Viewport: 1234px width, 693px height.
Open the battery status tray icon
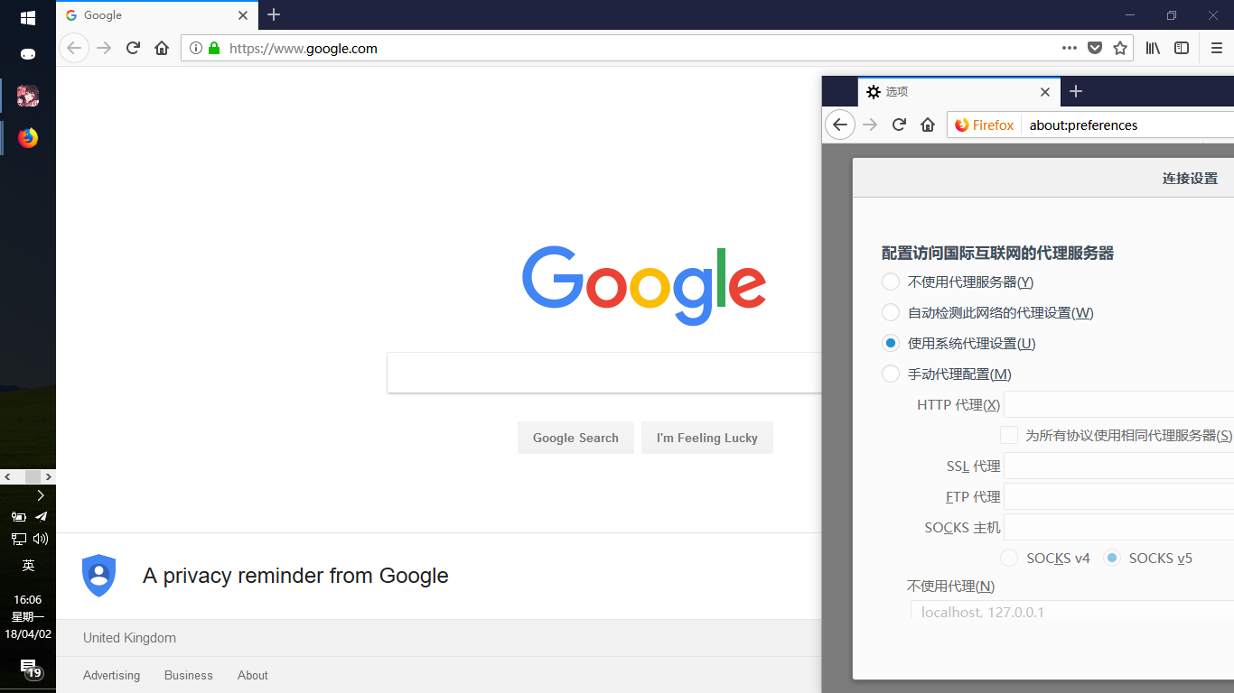tap(18, 517)
